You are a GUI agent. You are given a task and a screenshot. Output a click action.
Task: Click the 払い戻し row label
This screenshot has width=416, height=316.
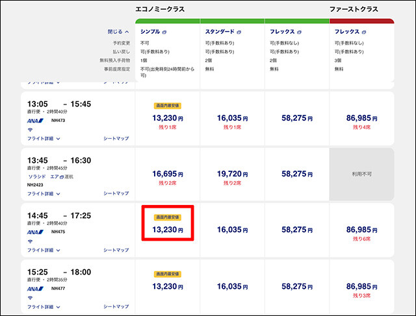click(122, 52)
